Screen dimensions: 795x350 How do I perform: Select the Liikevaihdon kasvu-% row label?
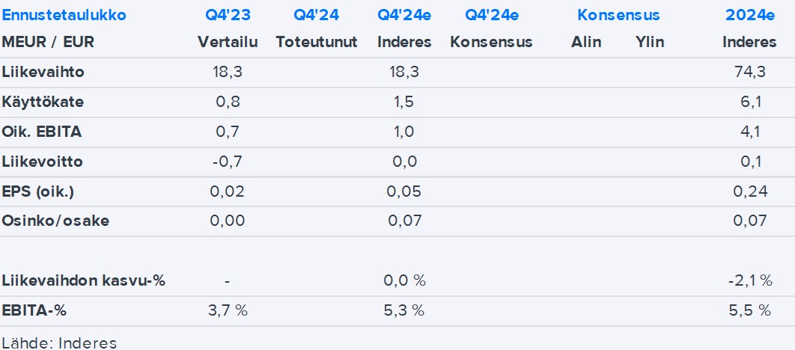pos(84,281)
